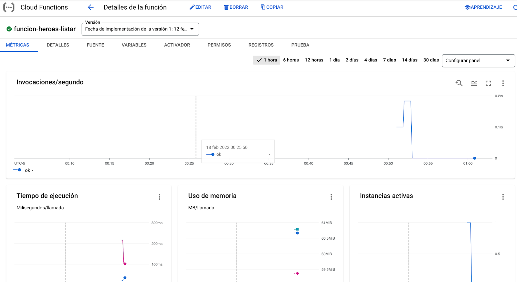Open the APRENDIZAJE learning panel

pos(483,7)
